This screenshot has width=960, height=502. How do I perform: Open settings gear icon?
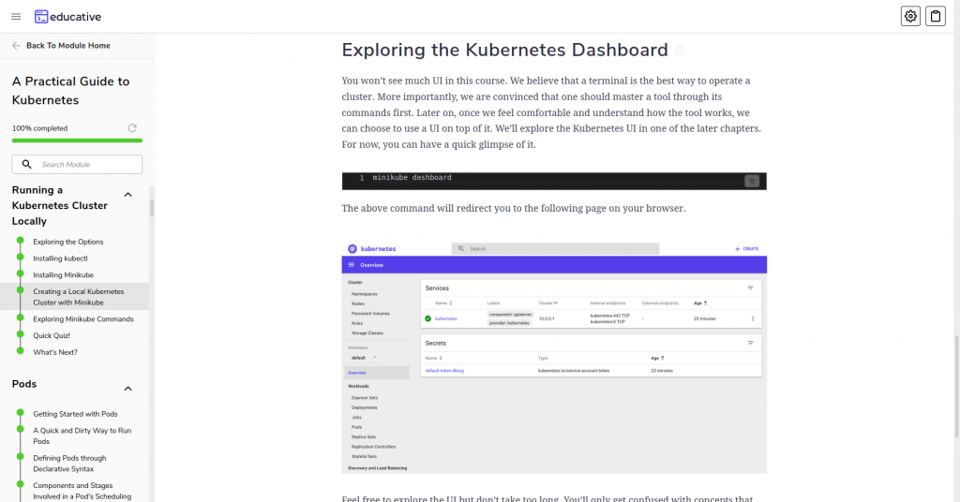pyautogui.click(x=910, y=17)
